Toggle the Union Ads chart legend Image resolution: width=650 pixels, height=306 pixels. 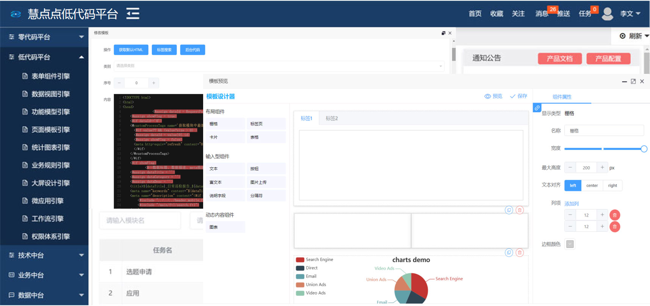(x=311, y=284)
